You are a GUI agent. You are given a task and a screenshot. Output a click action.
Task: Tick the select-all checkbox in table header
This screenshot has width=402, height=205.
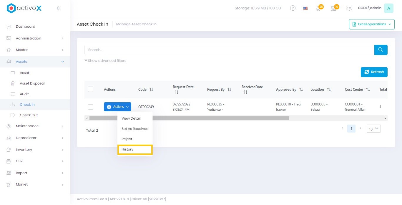tap(91, 89)
